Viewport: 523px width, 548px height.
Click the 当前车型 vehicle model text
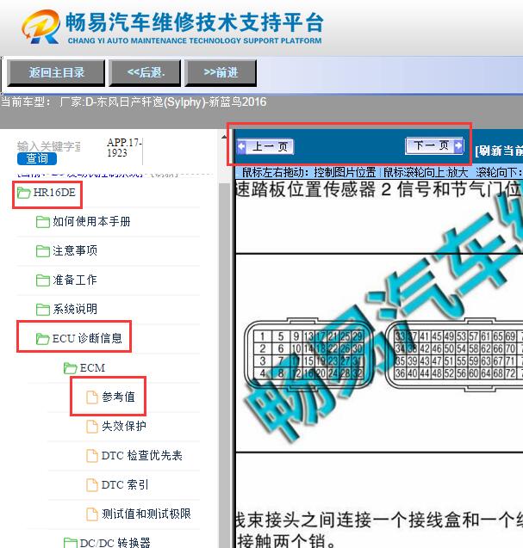click(x=134, y=102)
